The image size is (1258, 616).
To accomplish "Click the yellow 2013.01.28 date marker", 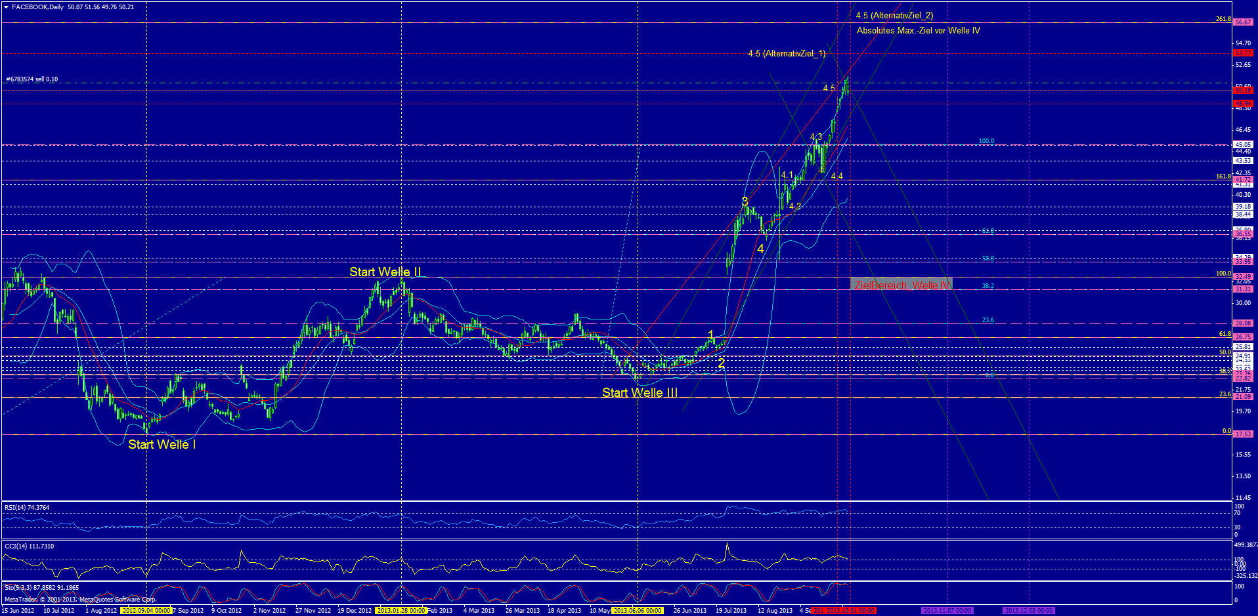I will click(401, 611).
